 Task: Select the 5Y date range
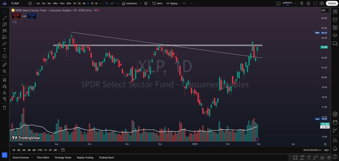[50, 150]
